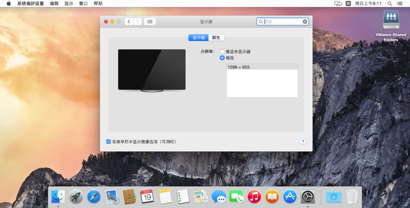Switch to the 颜色 tab
The width and height of the screenshot is (410, 208).
pyautogui.click(x=216, y=37)
